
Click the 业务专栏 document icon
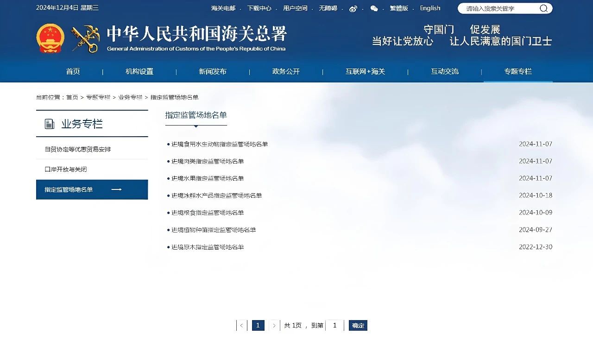tap(49, 124)
